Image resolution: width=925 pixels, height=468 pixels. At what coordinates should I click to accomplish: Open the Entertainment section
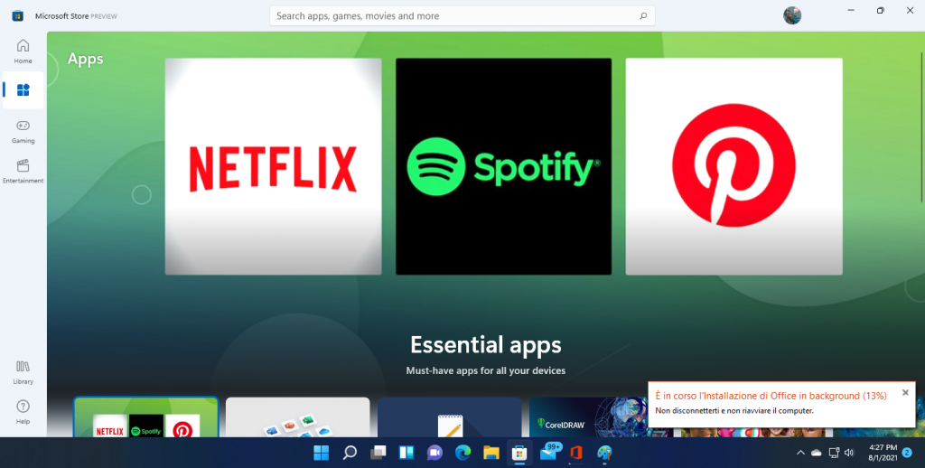coord(23,171)
